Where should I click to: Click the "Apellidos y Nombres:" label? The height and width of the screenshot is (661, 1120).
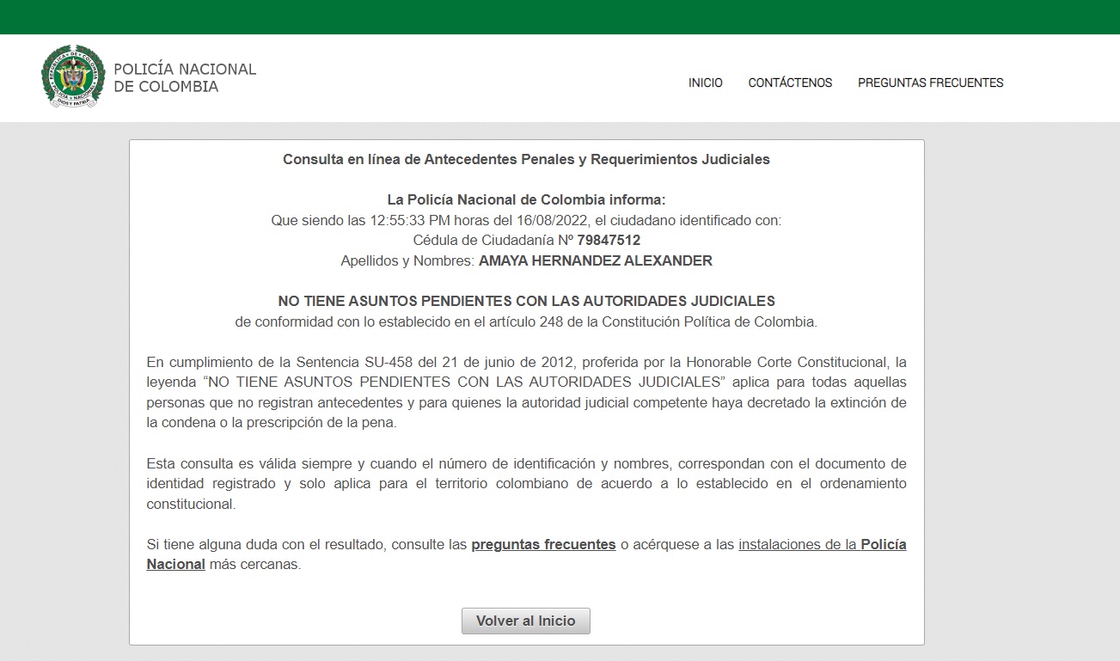(407, 261)
